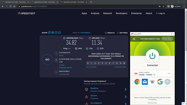Screen dimensions: 187x105
Task: Open the Google shortcut in ExpressVPN
Action: click(x=160, y=82)
